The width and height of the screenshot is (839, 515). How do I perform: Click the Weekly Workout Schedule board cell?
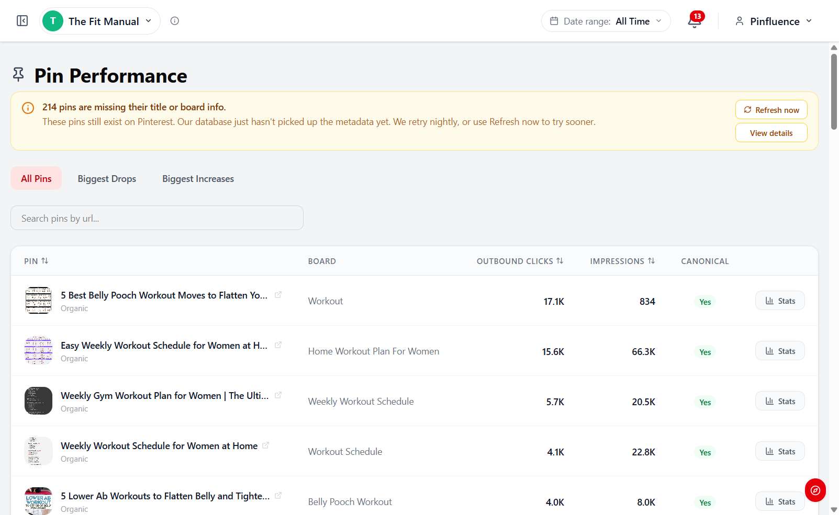click(361, 402)
